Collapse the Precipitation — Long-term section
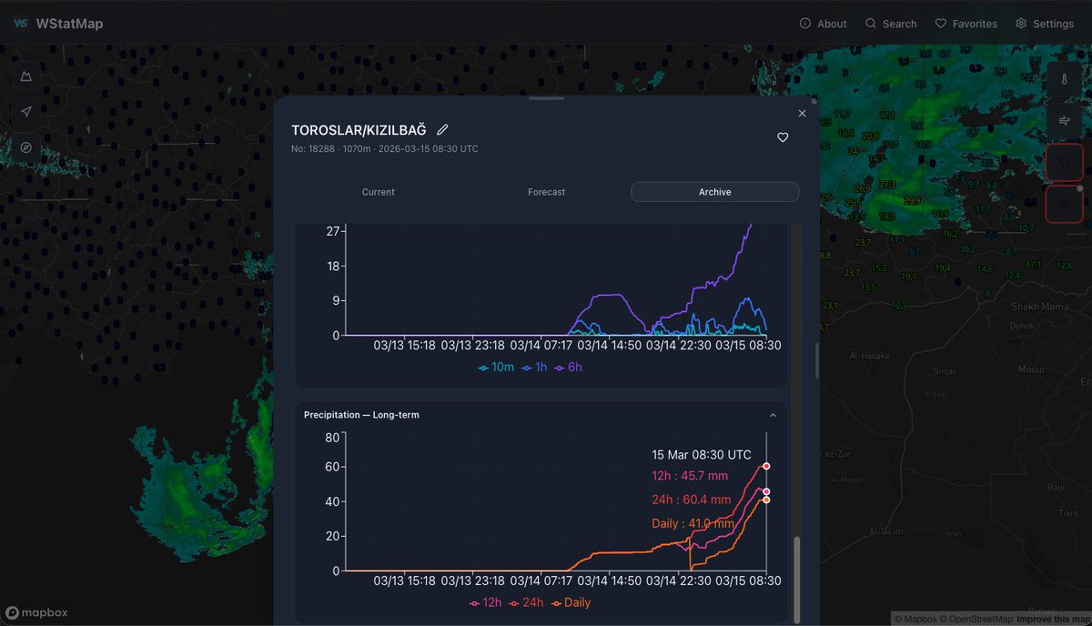Viewport: 1092px width, 626px height. point(773,414)
